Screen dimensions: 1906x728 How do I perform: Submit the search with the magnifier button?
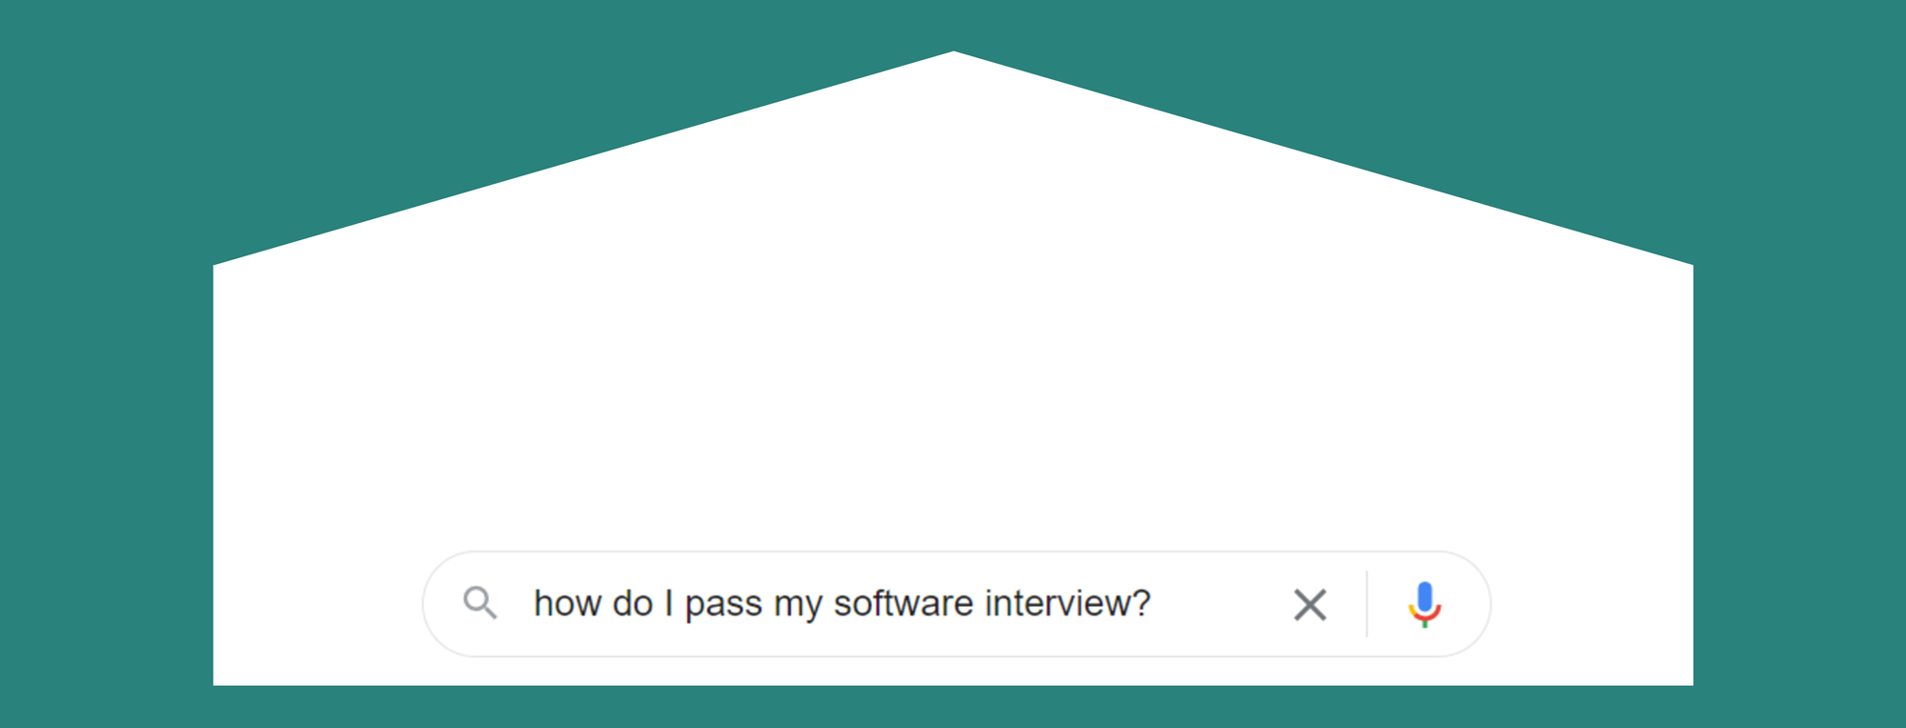(x=481, y=604)
